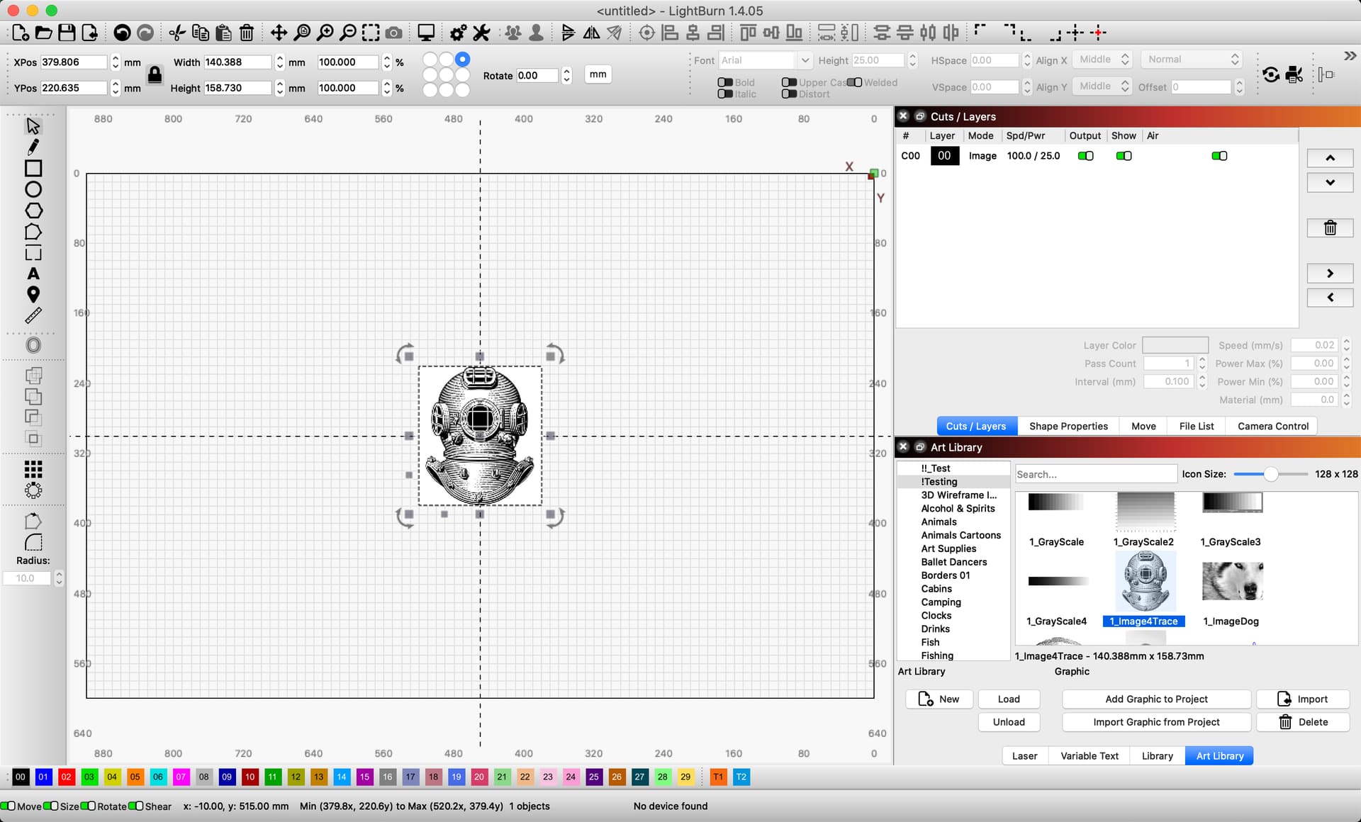
Task: Click the Add Graphic to Project button
Action: [x=1156, y=699]
